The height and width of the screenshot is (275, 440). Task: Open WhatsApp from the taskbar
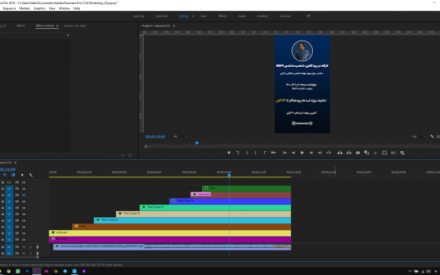[x=18, y=271]
